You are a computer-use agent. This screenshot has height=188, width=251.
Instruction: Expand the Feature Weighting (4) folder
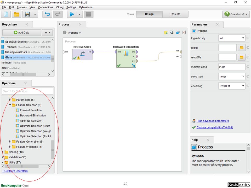click(10, 147)
